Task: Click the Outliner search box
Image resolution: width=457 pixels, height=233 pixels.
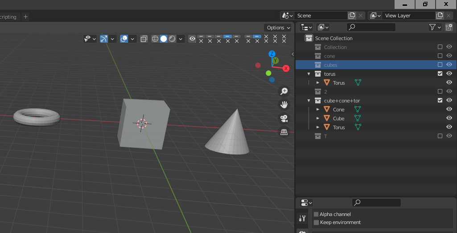Action: point(371,27)
